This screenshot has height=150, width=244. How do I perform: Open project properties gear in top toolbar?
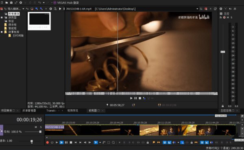pos(21,3)
